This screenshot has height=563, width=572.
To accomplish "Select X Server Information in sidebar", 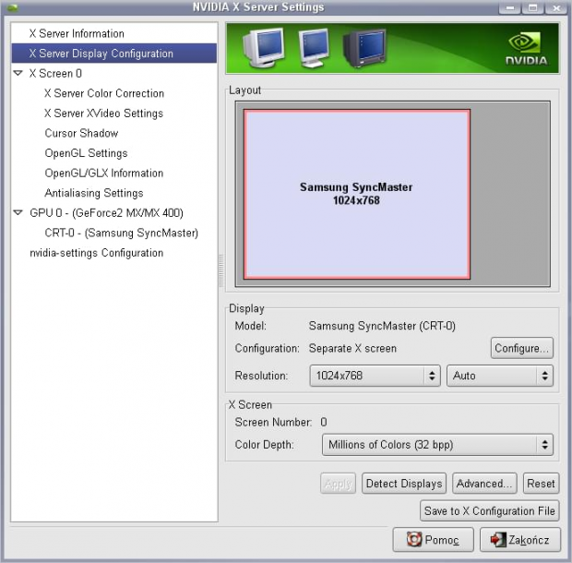I will tap(113, 33).
